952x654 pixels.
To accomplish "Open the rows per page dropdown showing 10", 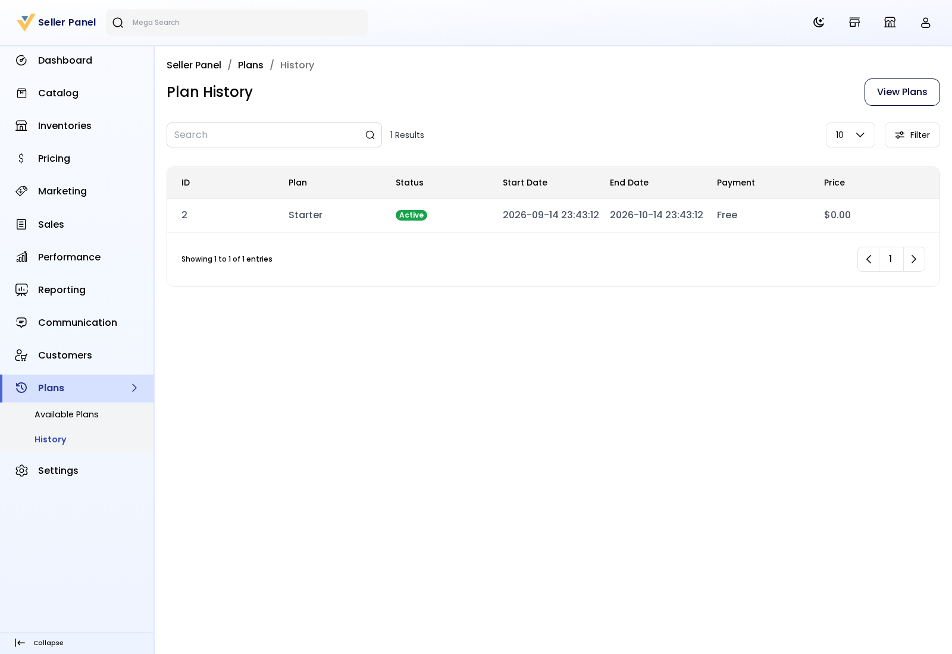I will click(x=850, y=135).
